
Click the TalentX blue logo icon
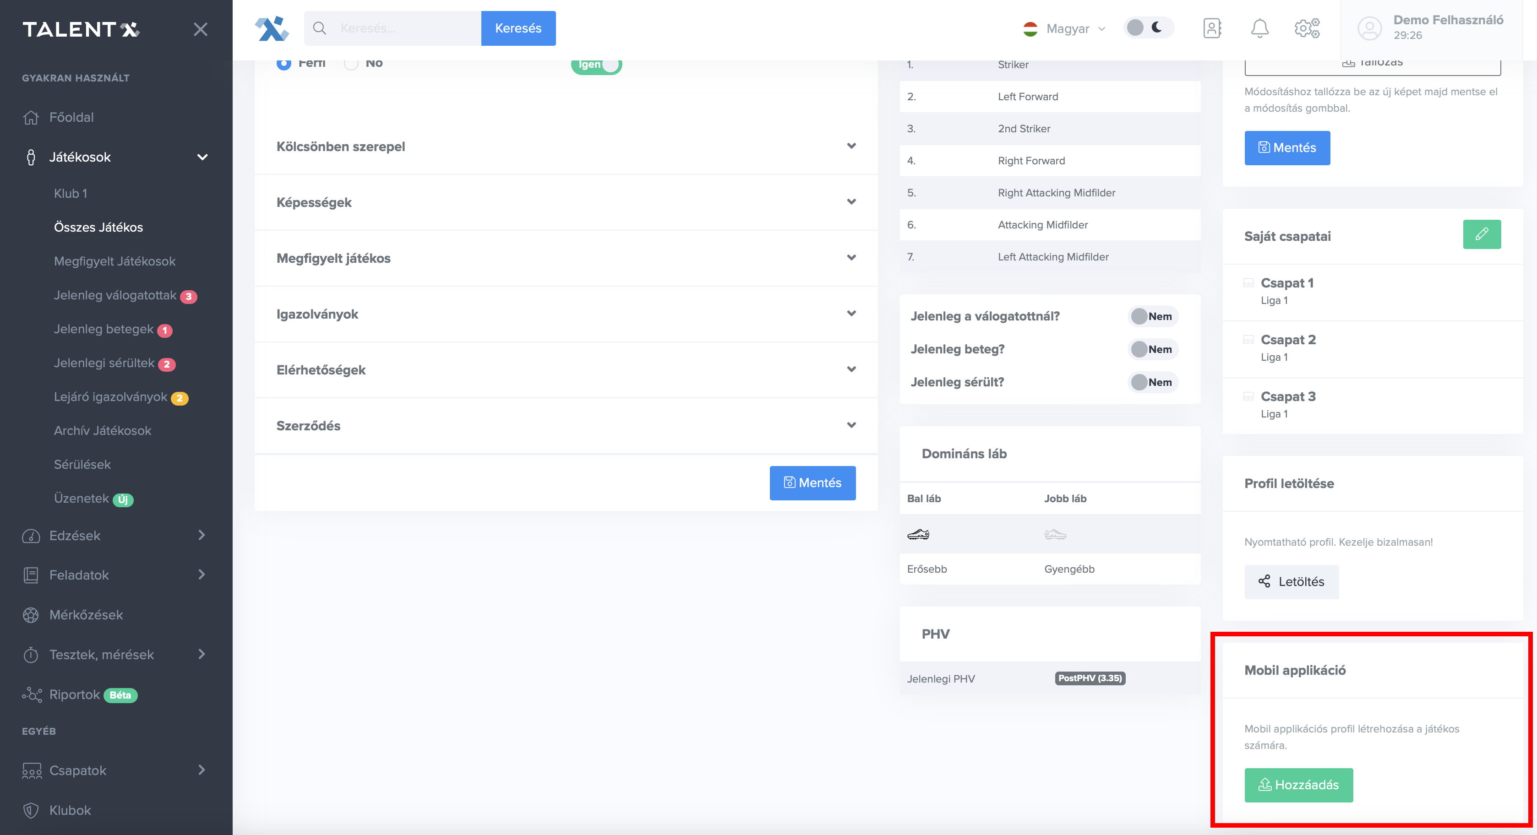click(x=272, y=28)
